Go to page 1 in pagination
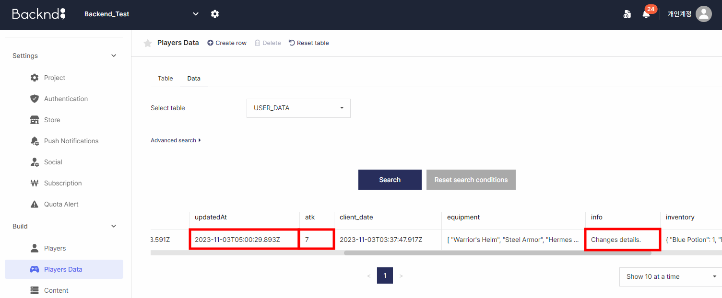 [385, 276]
